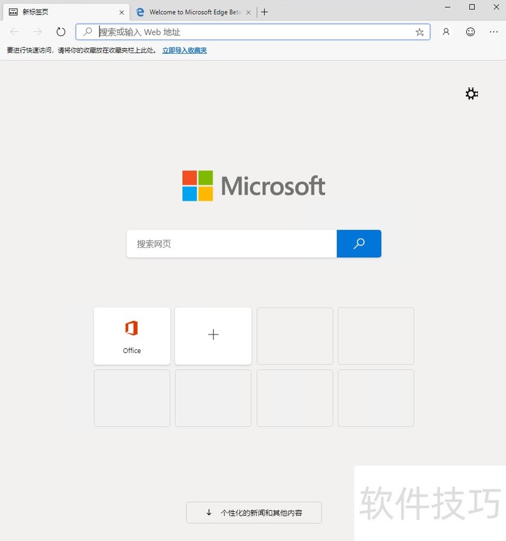The width and height of the screenshot is (506, 541).
Task: Click the 立即导入收藏夹 link
Action: (185, 51)
